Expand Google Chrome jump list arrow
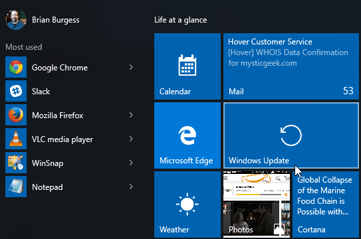The image size is (361, 239). (131, 67)
